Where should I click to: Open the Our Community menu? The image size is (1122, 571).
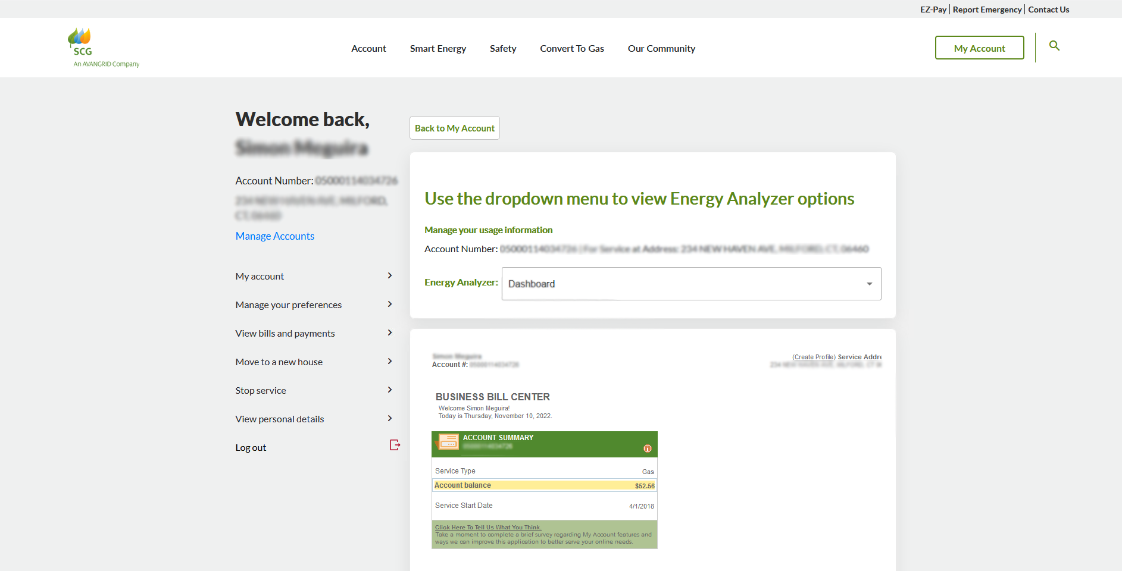point(661,49)
